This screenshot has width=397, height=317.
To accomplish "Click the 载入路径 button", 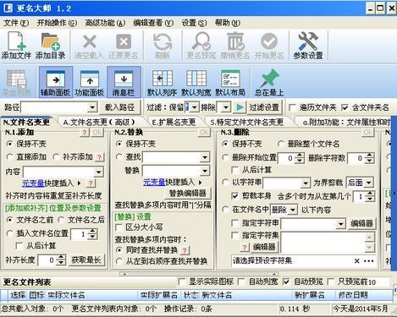I will (119, 107).
